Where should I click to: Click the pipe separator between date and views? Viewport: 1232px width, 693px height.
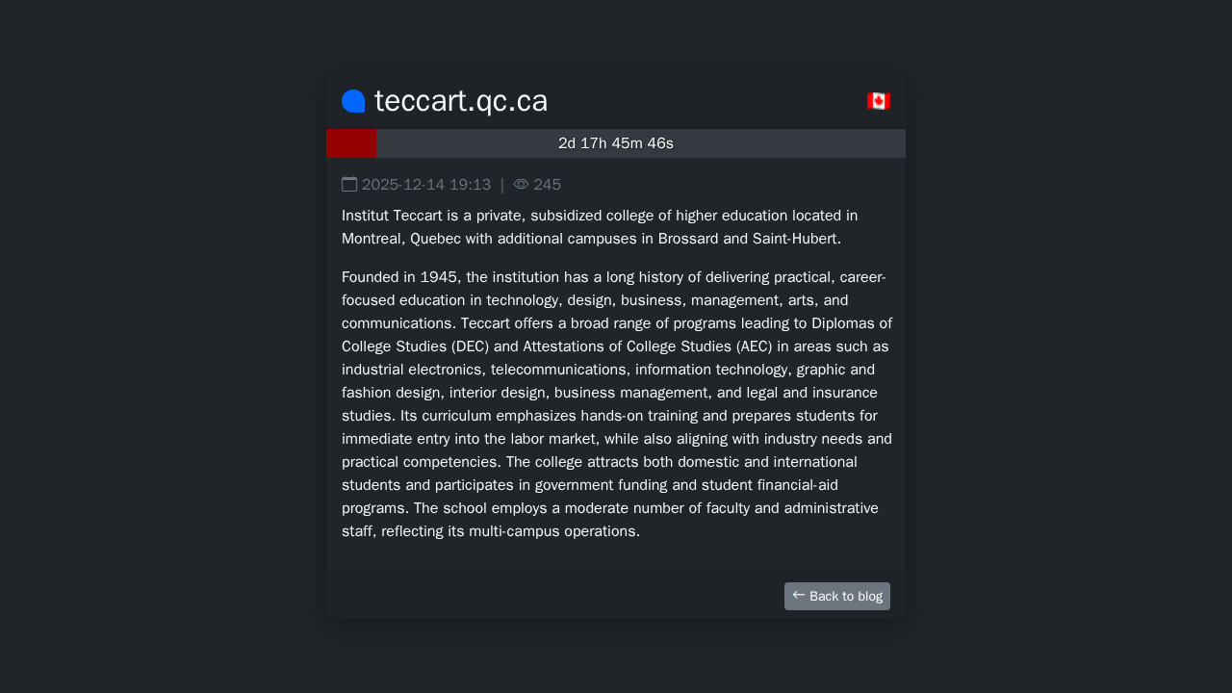point(502,185)
